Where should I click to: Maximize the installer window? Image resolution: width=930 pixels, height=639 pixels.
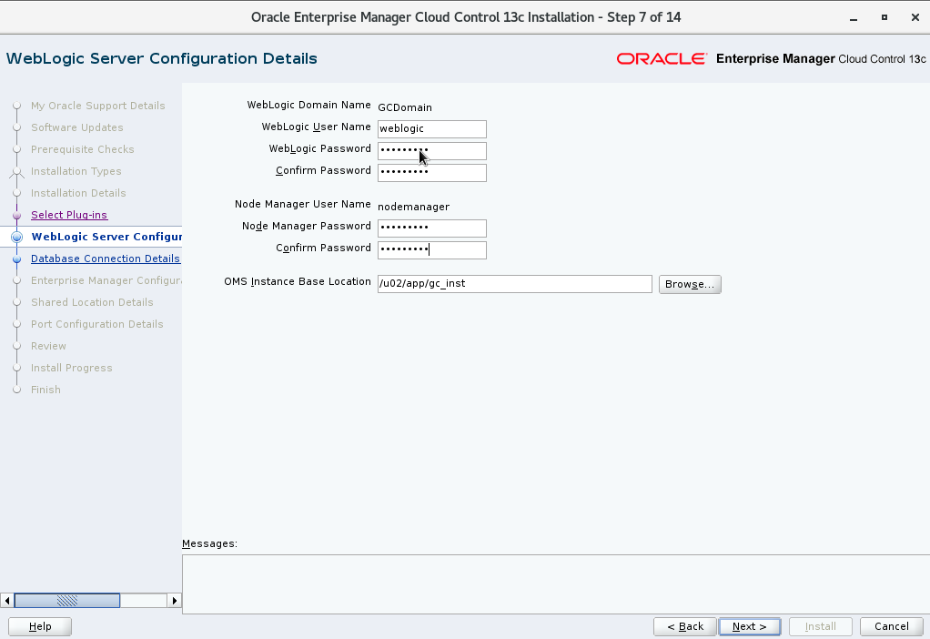885,17
